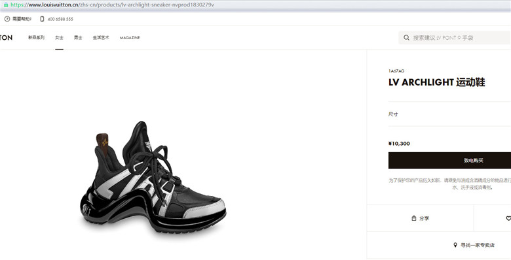This screenshot has width=511, height=260.
Task: Click the green secure padlock icon
Action: [5, 5]
